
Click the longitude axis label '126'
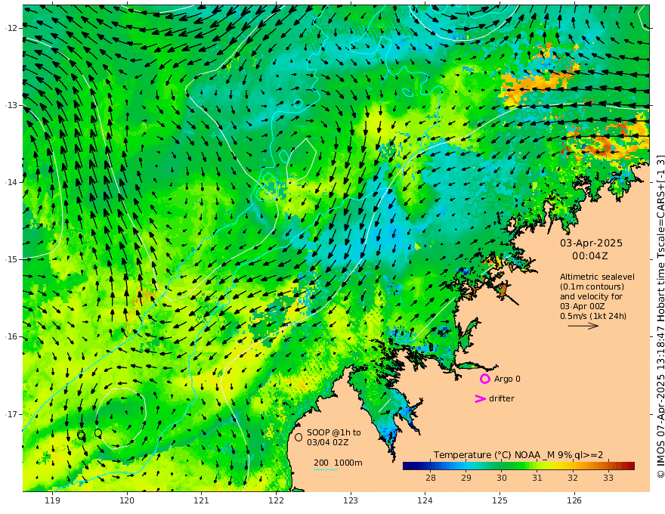(574, 500)
